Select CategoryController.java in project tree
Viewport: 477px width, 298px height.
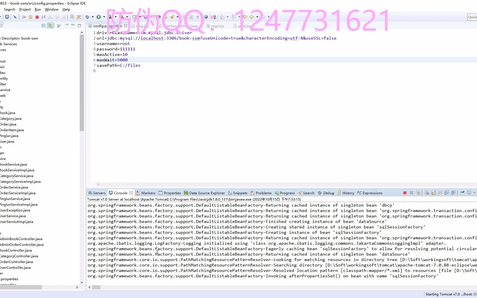[x=19, y=256]
